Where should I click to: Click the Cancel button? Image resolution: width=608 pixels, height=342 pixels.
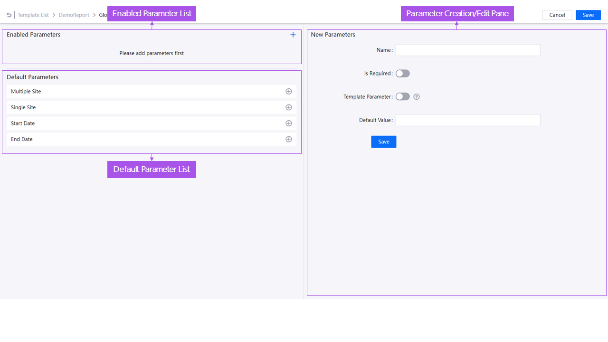557,15
